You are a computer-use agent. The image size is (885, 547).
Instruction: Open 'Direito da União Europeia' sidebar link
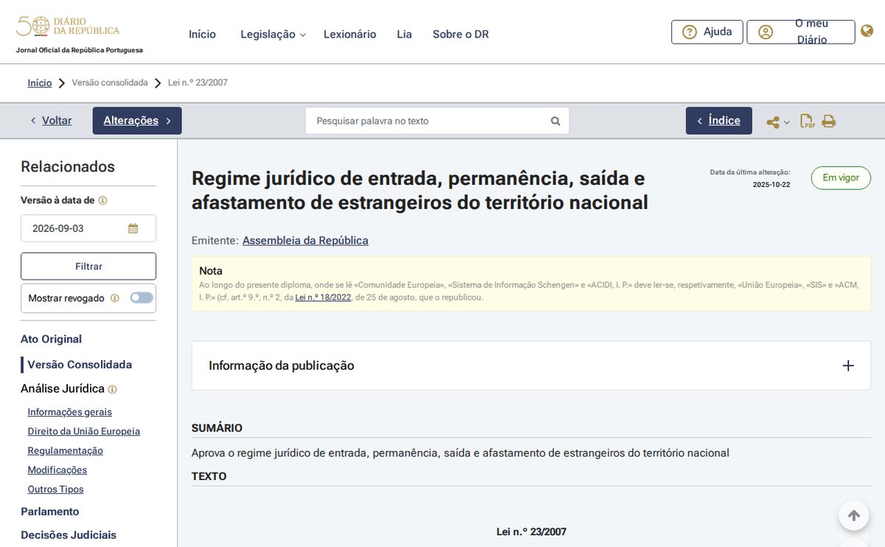83,431
